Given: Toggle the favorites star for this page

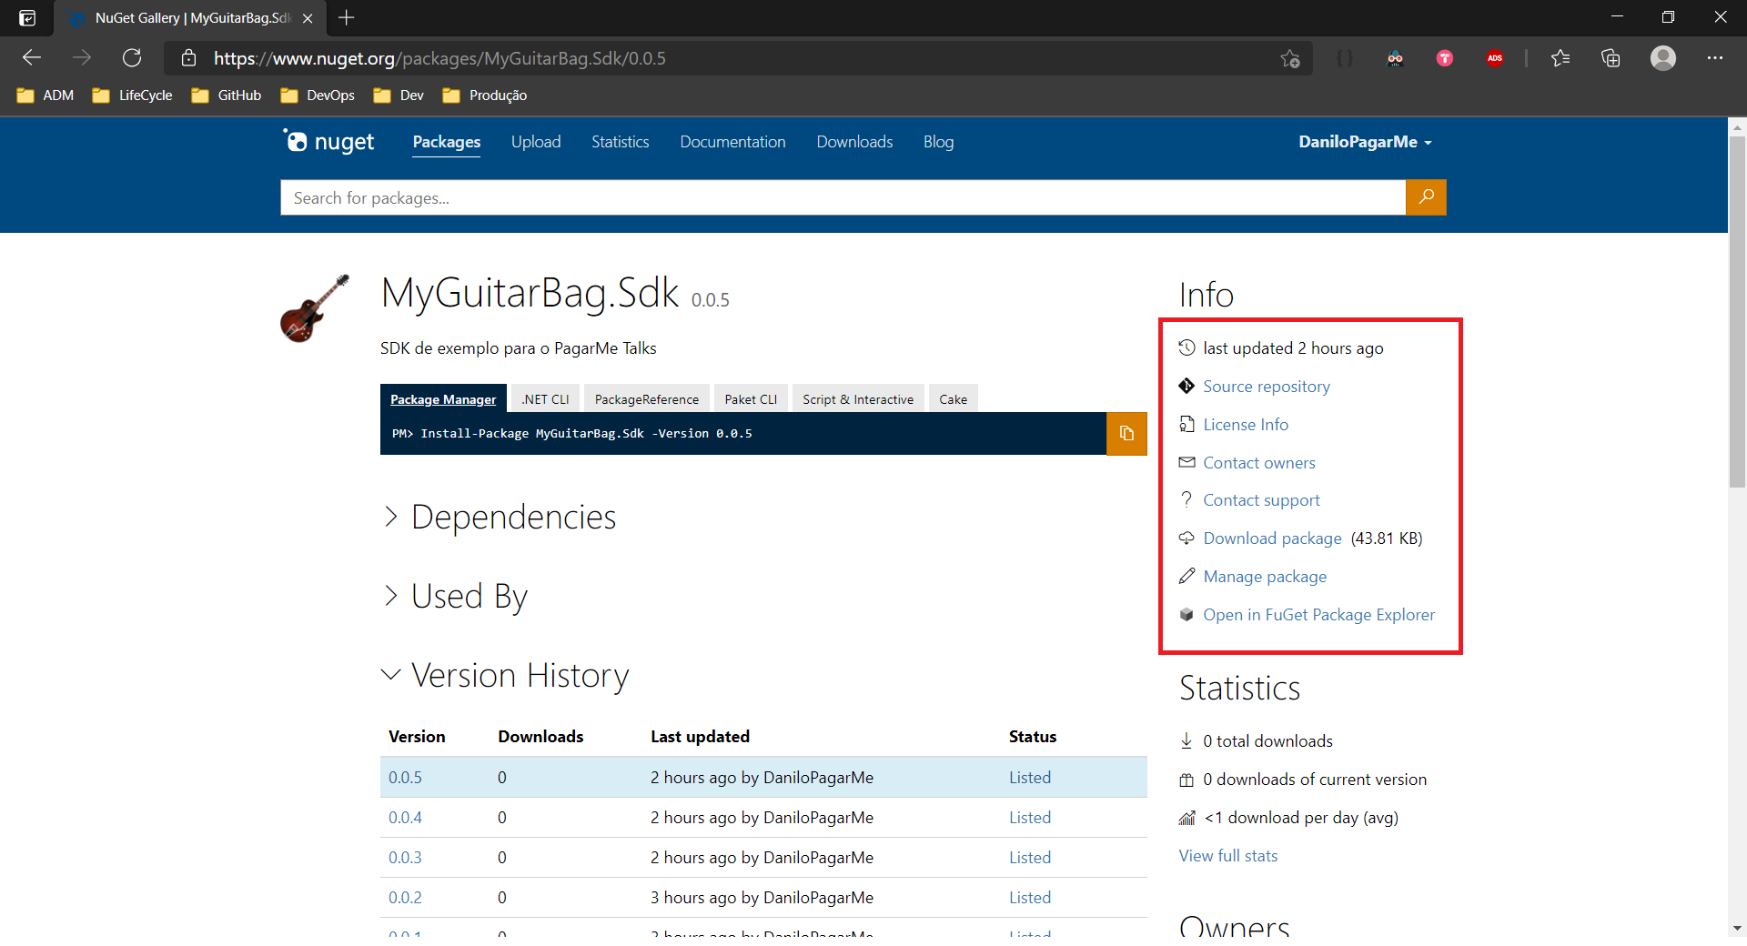Looking at the screenshot, I should pyautogui.click(x=1290, y=57).
